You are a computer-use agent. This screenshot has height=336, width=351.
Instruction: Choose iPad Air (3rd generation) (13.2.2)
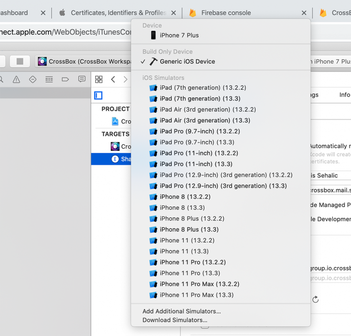pyautogui.click(x=221, y=109)
